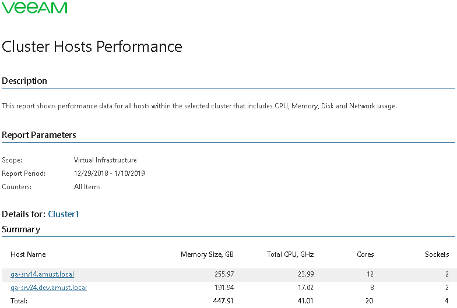Click the Total CPU, GHz column header
The height and width of the screenshot is (308, 457).
coord(290,254)
